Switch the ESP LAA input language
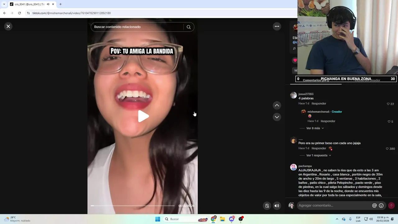The width and height of the screenshot is (398, 224). [358, 219]
